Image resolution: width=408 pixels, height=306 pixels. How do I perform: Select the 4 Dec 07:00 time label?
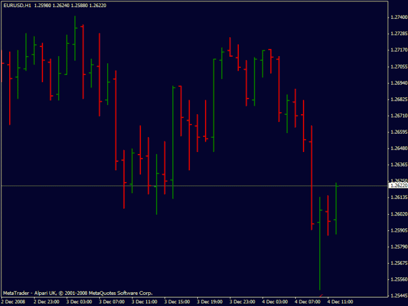click(x=307, y=301)
